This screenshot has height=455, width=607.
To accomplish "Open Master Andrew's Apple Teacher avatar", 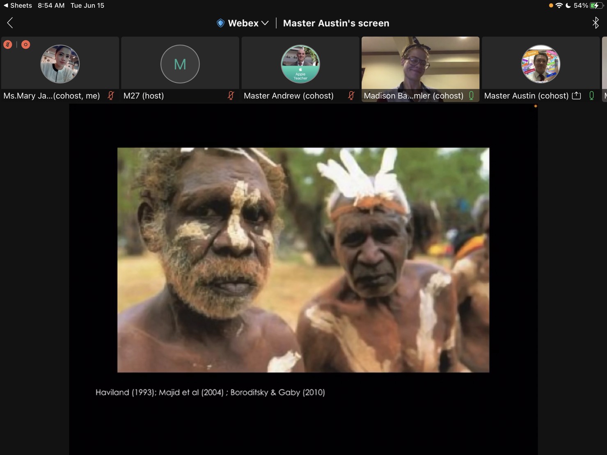I will pyautogui.click(x=300, y=64).
